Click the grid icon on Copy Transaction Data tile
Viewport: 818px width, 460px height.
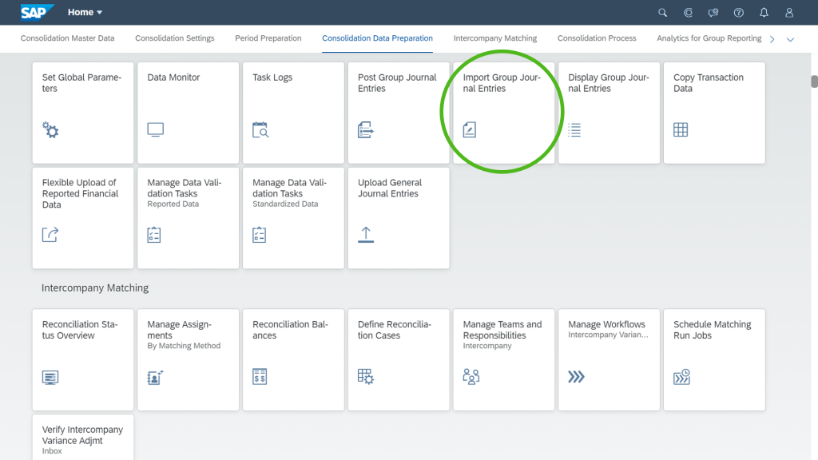coord(681,129)
